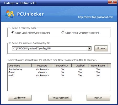This screenshot has width=118, height=105.
Task: Click the SAM file path combo box
Action: coord(52,49)
